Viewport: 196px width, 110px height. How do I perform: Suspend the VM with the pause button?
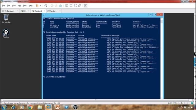pos(37,5)
